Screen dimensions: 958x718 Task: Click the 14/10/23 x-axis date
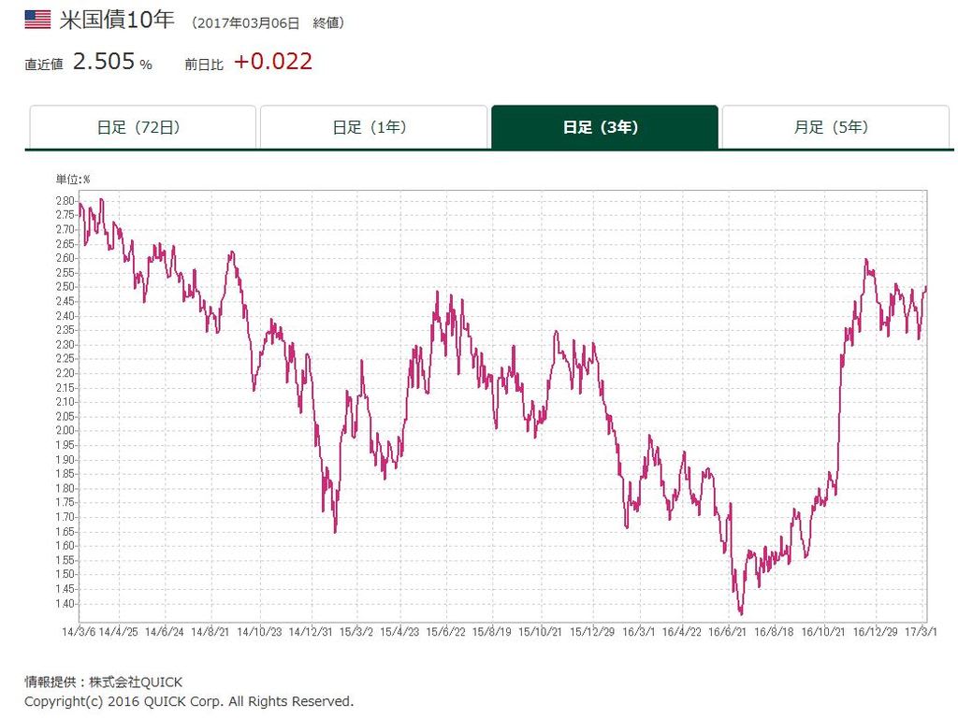point(260,631)
